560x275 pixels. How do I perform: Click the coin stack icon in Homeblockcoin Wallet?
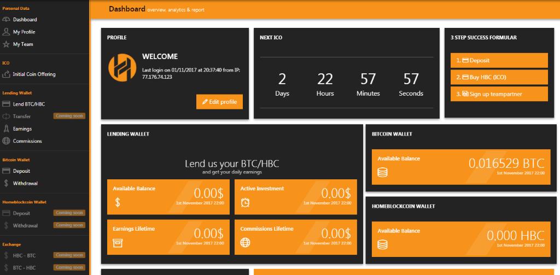tap(383, 245)
